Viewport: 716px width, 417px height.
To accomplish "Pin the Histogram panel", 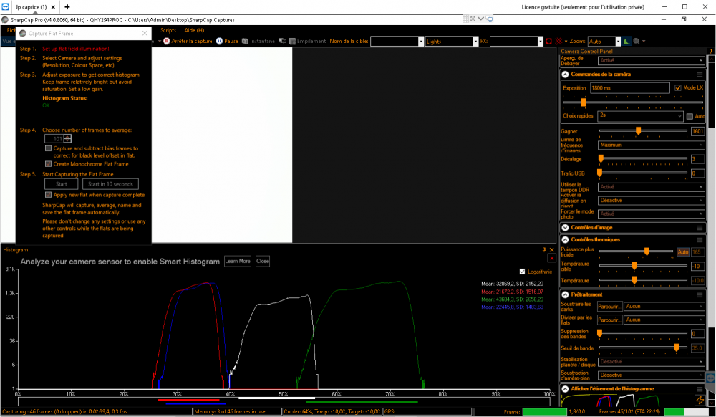I will tap(544, 250).
